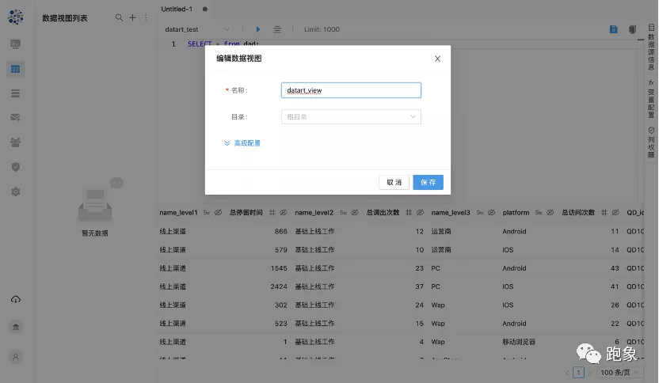Save the data view
659x383 pixels.
pos(428,182)
